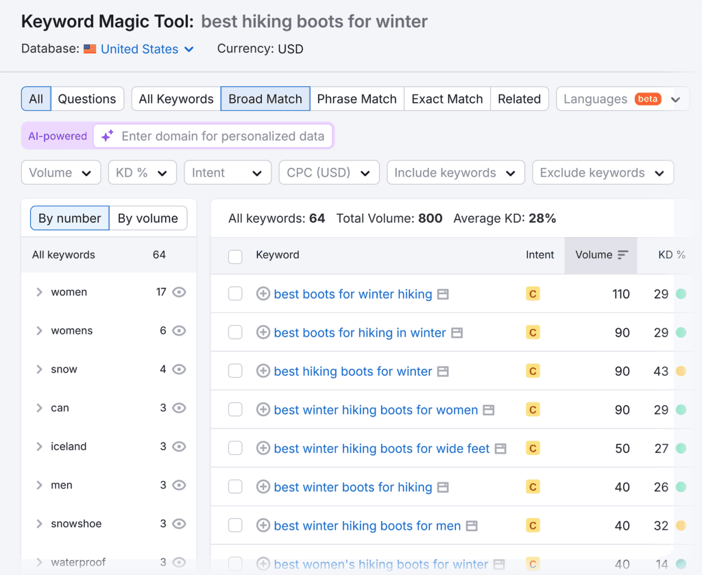Click the 'Enter domain for personalized data' field
This screenshot has width=702, height=575.
pos(223,136)
